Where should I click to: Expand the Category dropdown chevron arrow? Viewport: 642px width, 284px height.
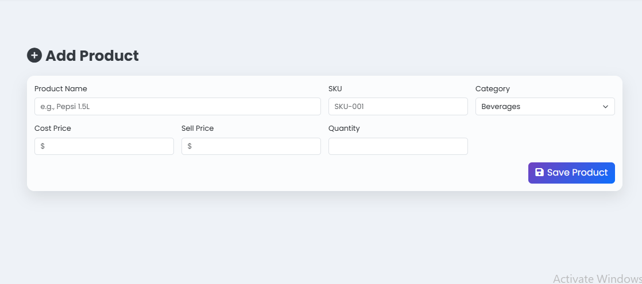coord(605,107)
